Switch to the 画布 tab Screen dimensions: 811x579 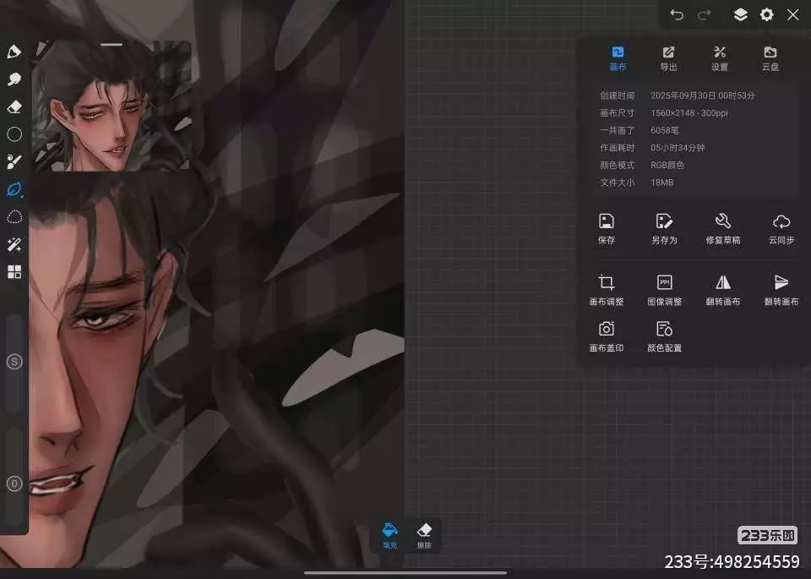618,58
